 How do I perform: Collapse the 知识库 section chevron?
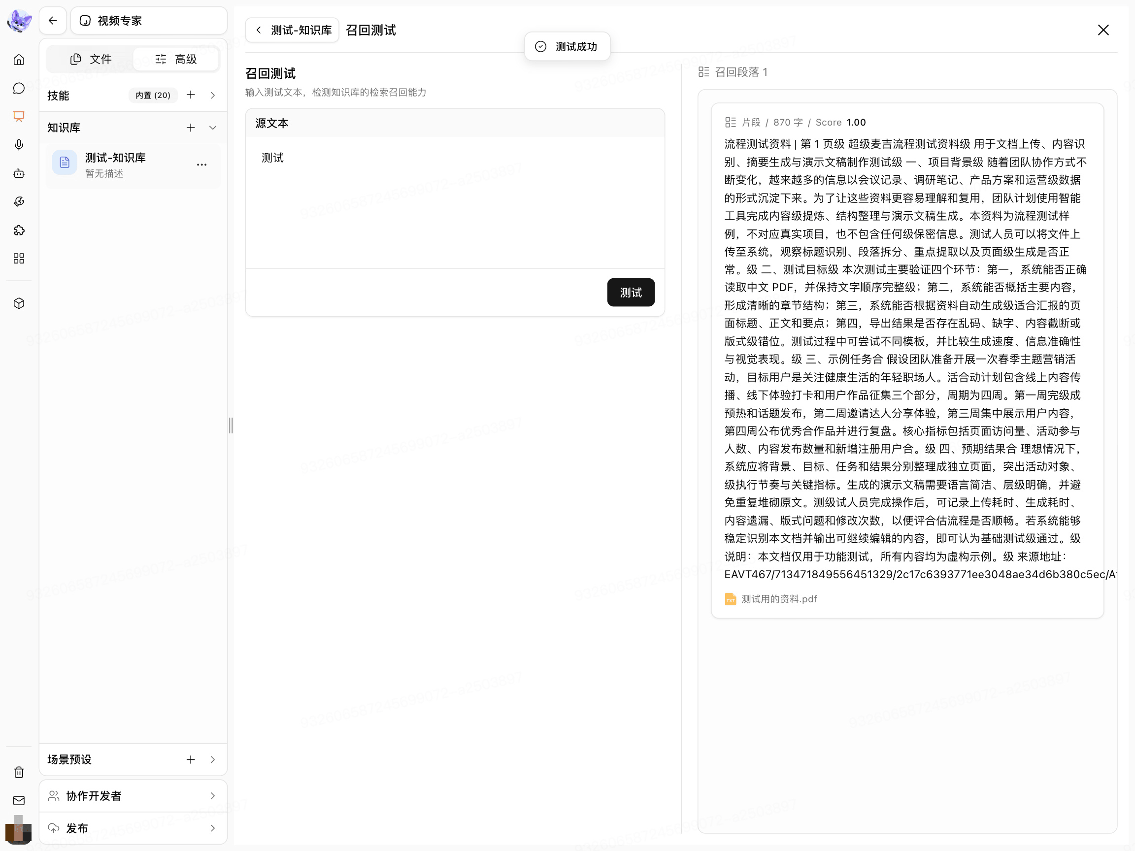click(213, 128)
